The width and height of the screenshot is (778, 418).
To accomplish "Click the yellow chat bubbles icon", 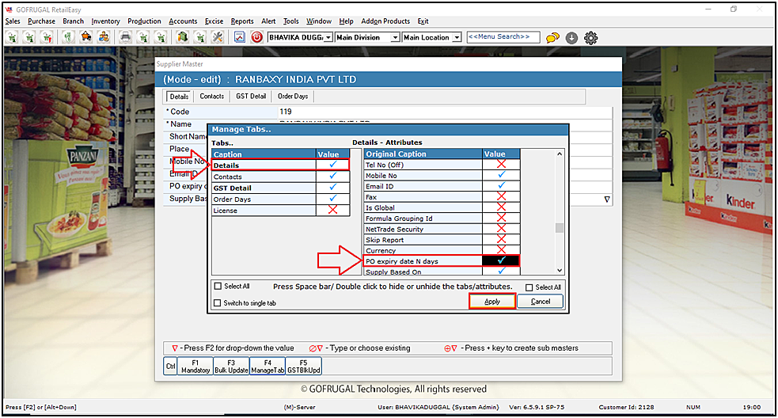I will coord(552,37).
